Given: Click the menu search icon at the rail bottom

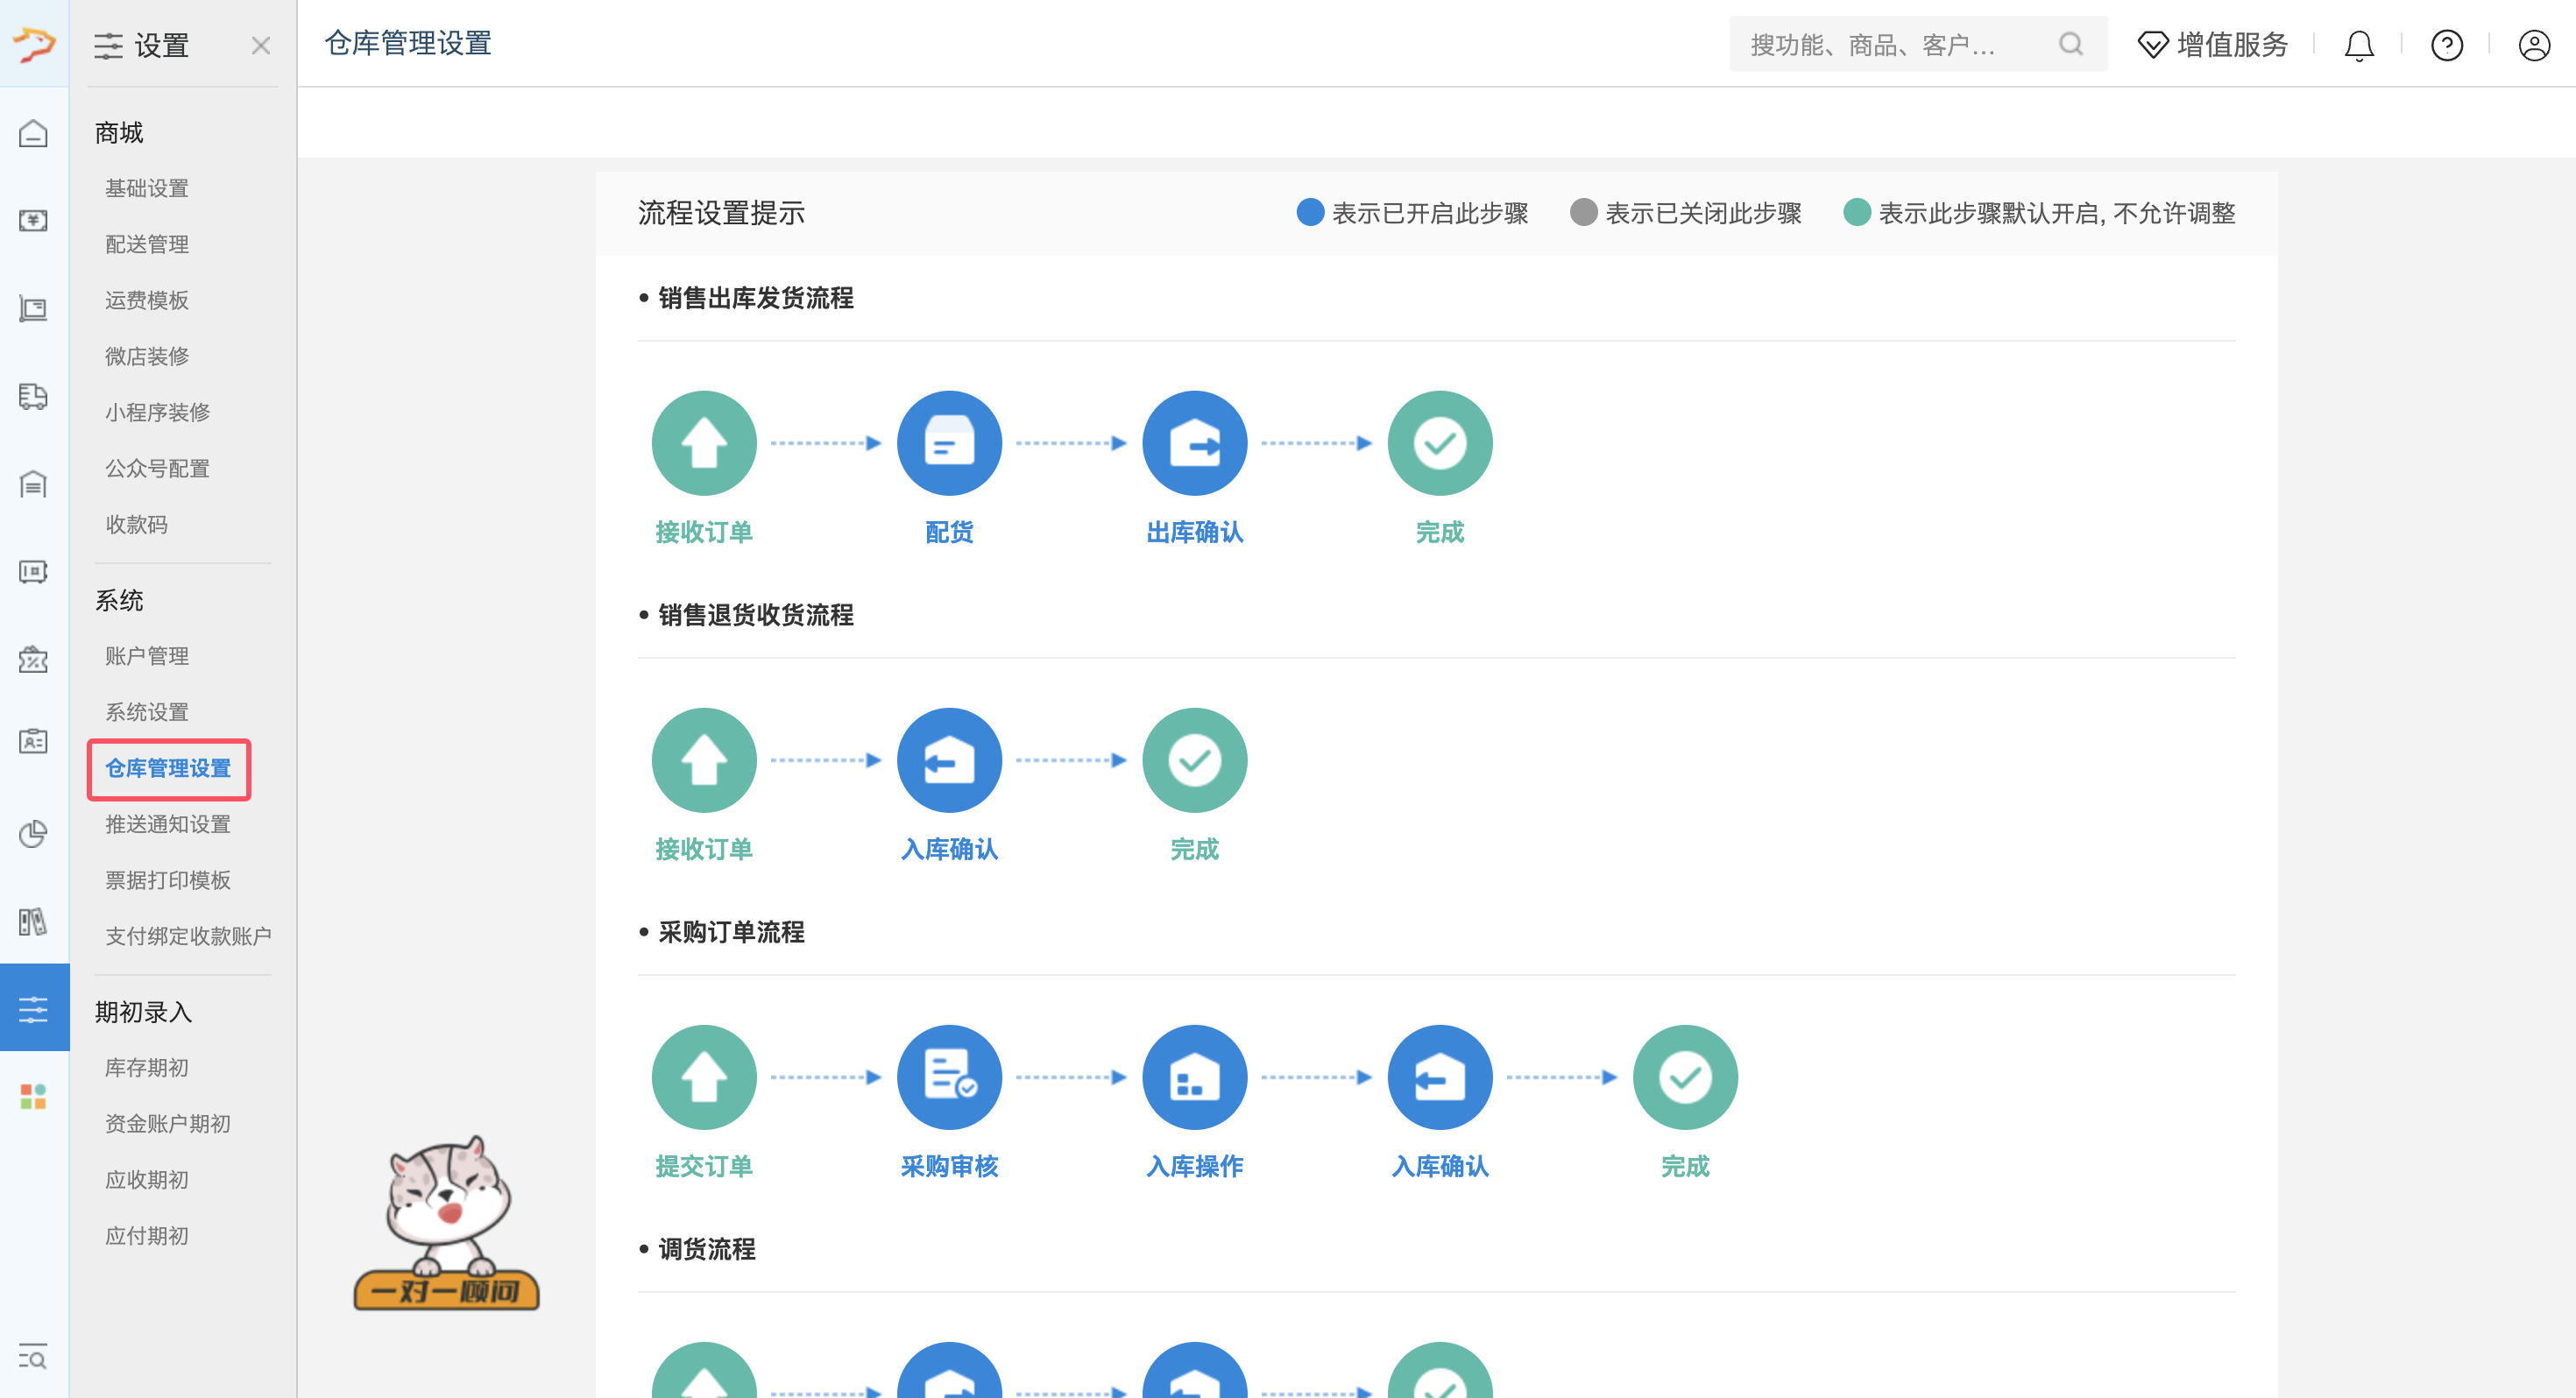Looking at the screenshot, I should coord(34,1357).
